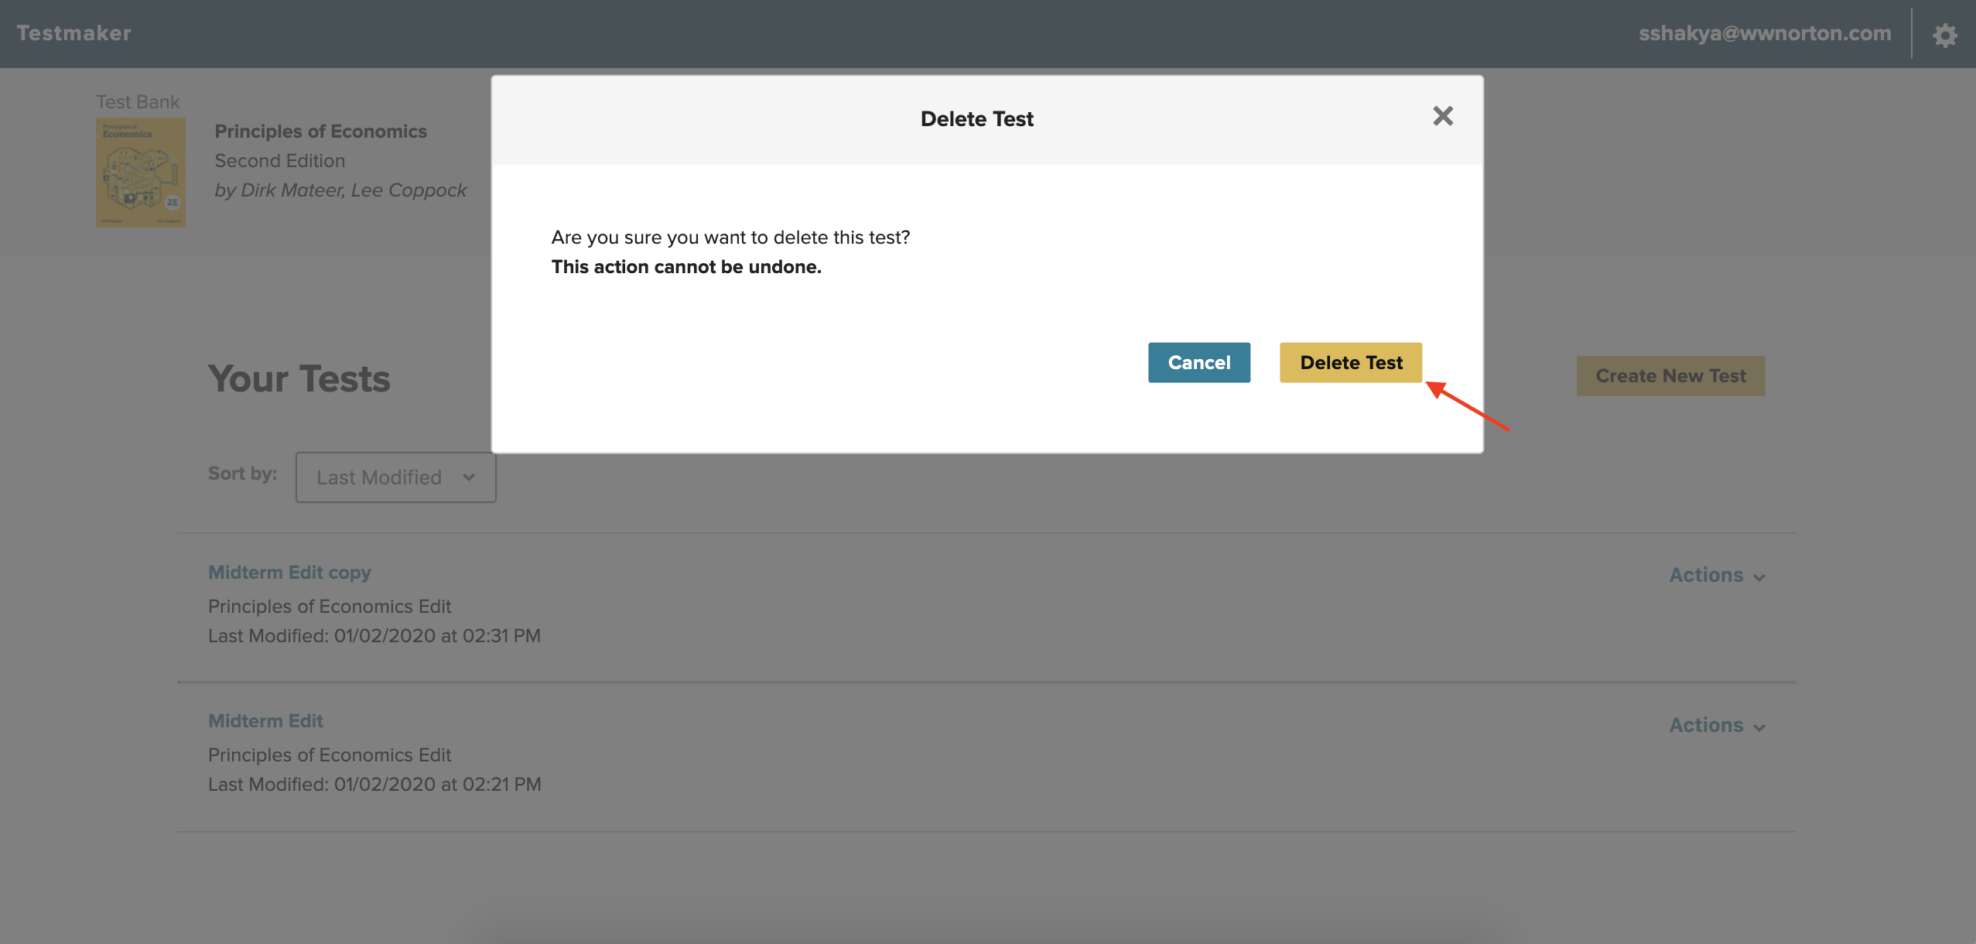
Task: Close the Delete Test dialog with X
Action: click(x=1442, y=116)
